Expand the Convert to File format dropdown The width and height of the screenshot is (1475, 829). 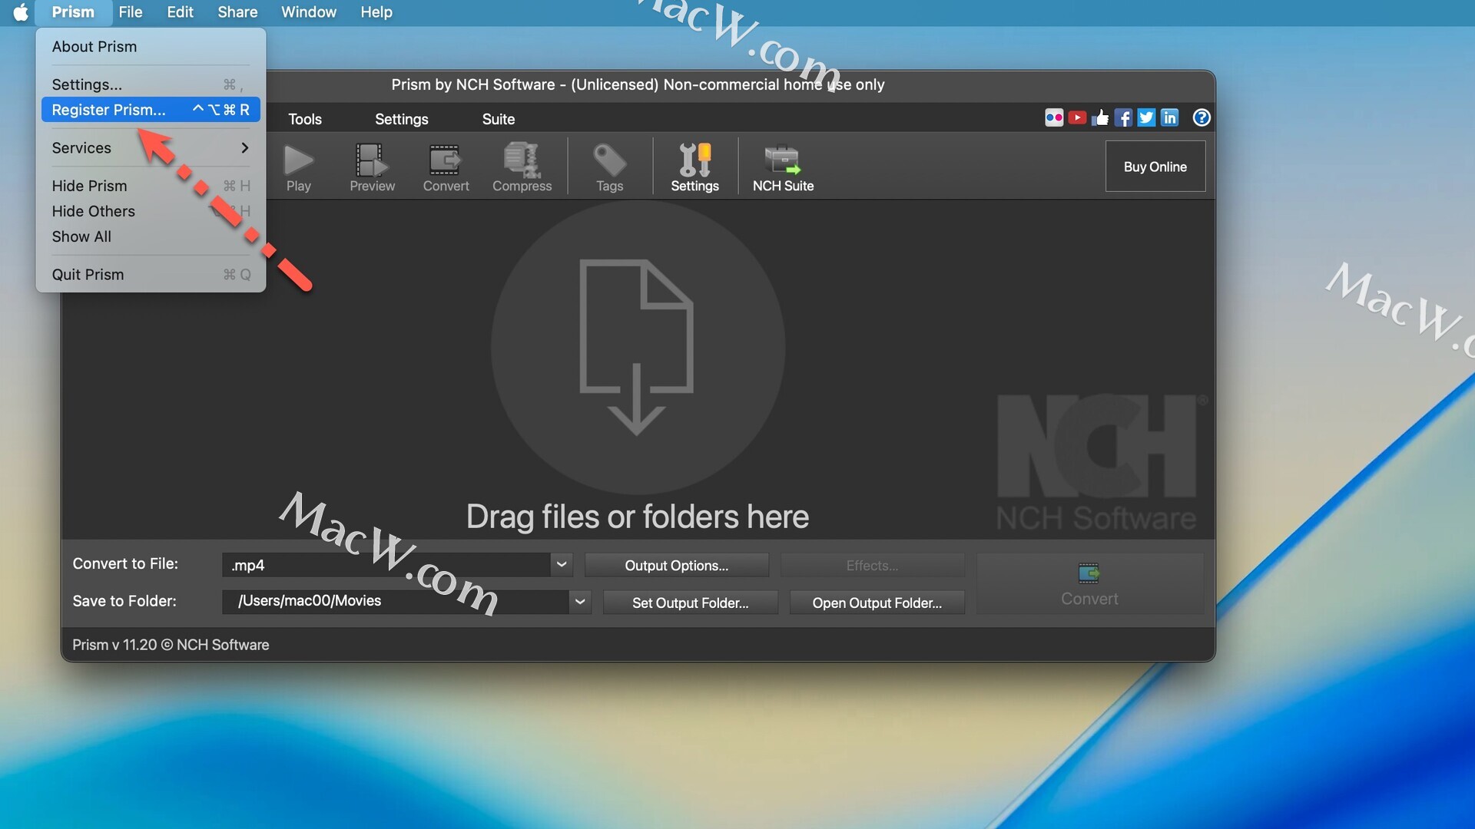[562, 565]
